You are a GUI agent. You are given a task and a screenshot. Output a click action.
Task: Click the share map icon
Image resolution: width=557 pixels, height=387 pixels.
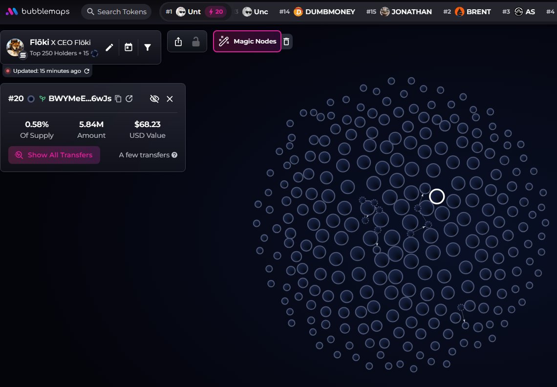coord(178,42)
